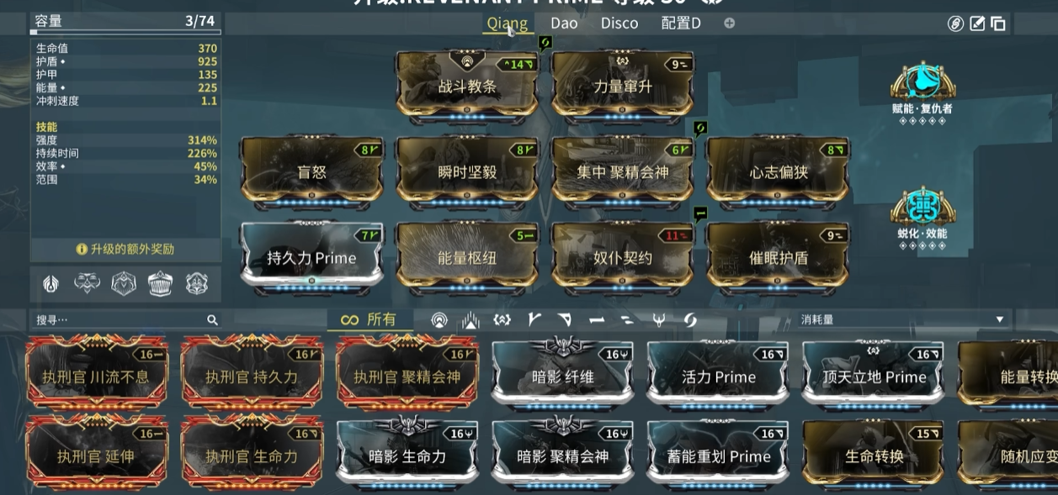Switch to the Dao config tab
The image size is (1058, 495).
click(564, 24)
